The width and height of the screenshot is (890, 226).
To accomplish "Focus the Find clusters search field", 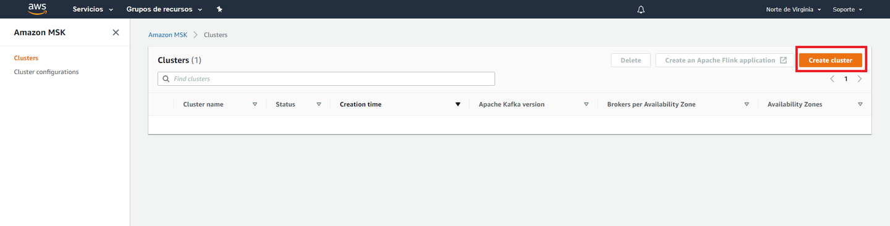I will coord(326,79).
